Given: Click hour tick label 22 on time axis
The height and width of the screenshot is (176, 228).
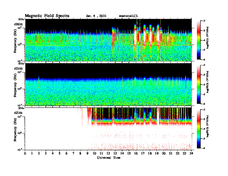Looking at the screenshot, I should [x=178, y=154].
